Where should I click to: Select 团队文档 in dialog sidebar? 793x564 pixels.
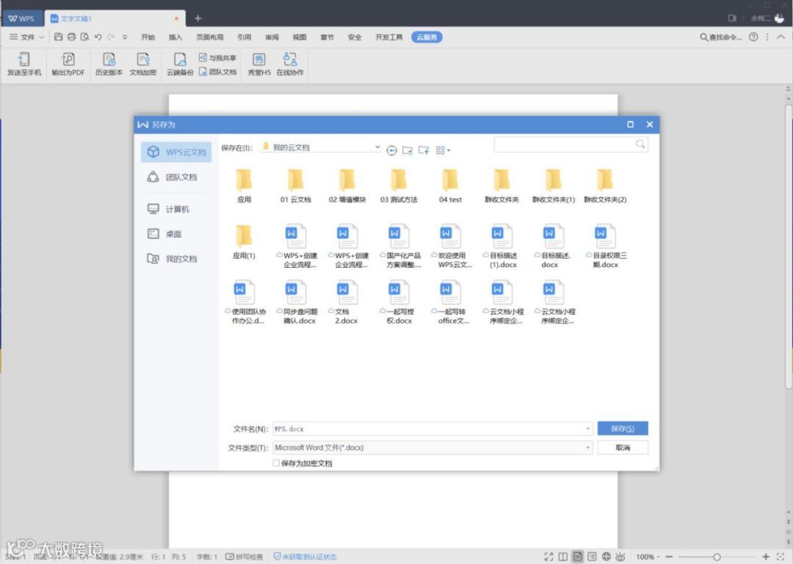(176, 177)
